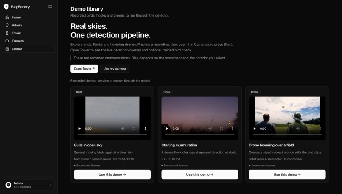Click the Flock tag
The height and width of the screenshot is (194, 342).
(167, 92)
